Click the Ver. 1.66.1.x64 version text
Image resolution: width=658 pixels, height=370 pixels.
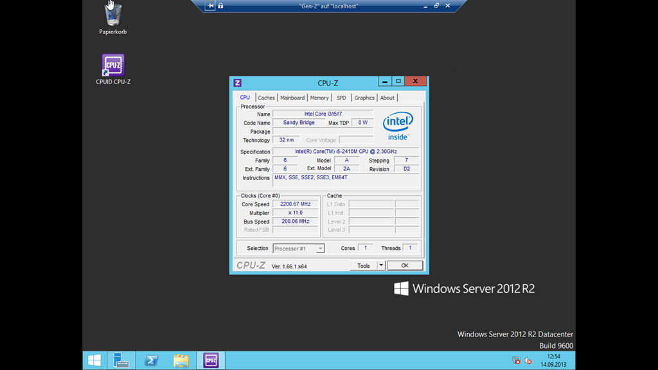pos(289,267)
